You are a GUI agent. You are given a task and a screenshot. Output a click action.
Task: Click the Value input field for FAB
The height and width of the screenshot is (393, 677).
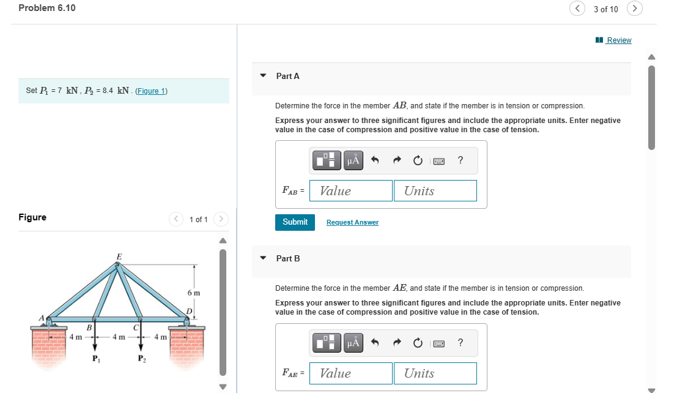[x=350, y=190]
